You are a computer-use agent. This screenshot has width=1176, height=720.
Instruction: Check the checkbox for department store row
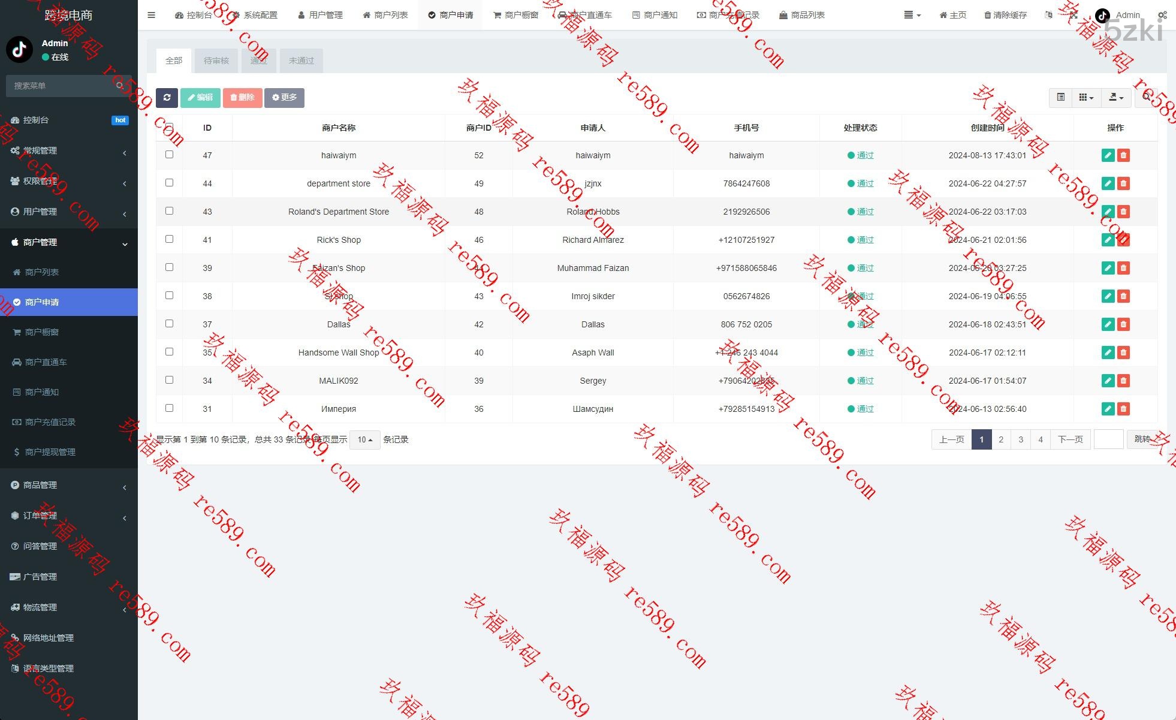tap(170, 183)
